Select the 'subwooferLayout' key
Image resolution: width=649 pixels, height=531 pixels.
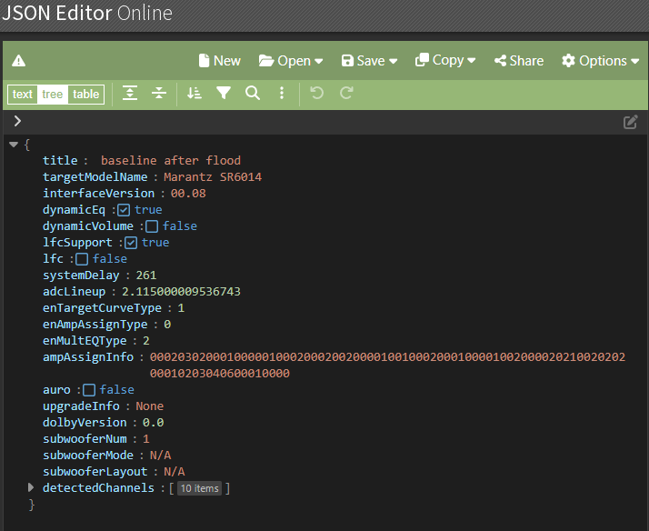[95, 471]
